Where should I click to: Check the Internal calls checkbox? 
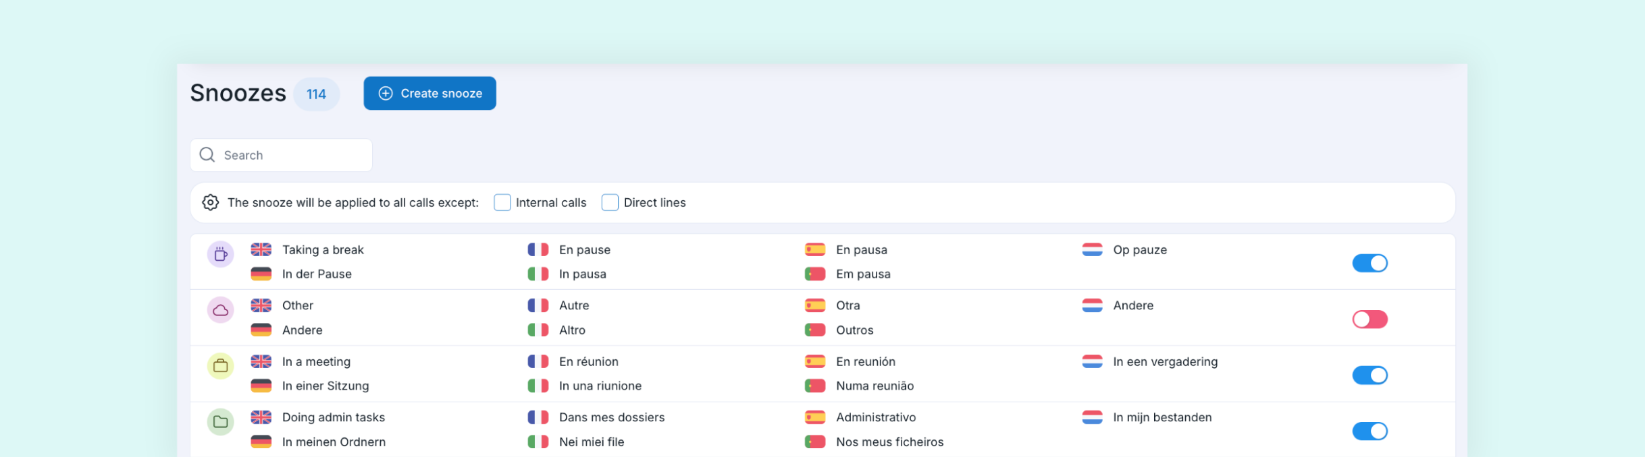point(502,202)
